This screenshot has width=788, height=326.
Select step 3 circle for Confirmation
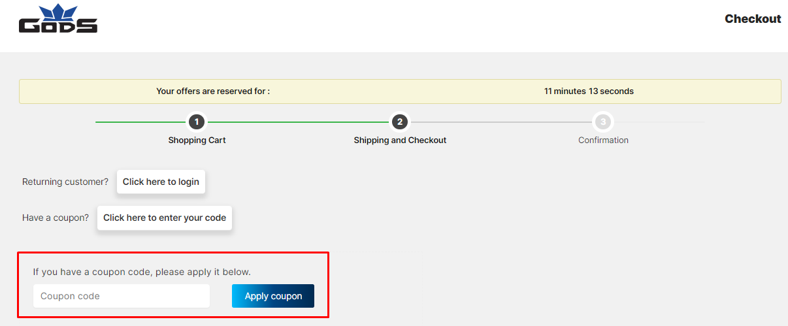[x=603, y=122]
